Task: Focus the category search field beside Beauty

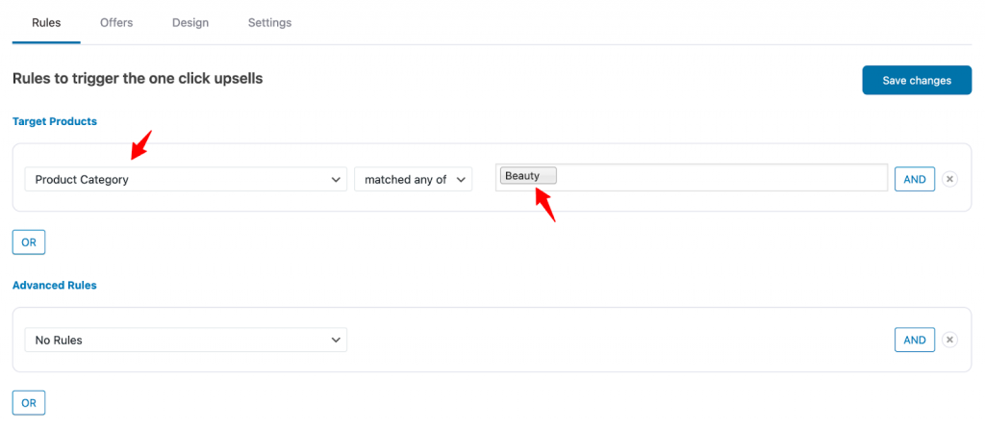Action: pos(721,177)
